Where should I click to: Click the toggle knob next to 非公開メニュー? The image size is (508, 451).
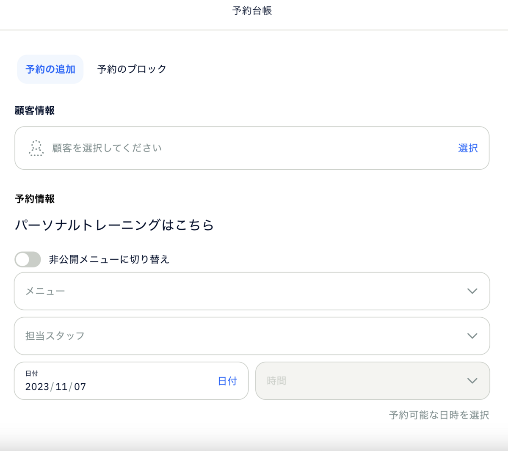pyautogui.click(x=22, y=259)
